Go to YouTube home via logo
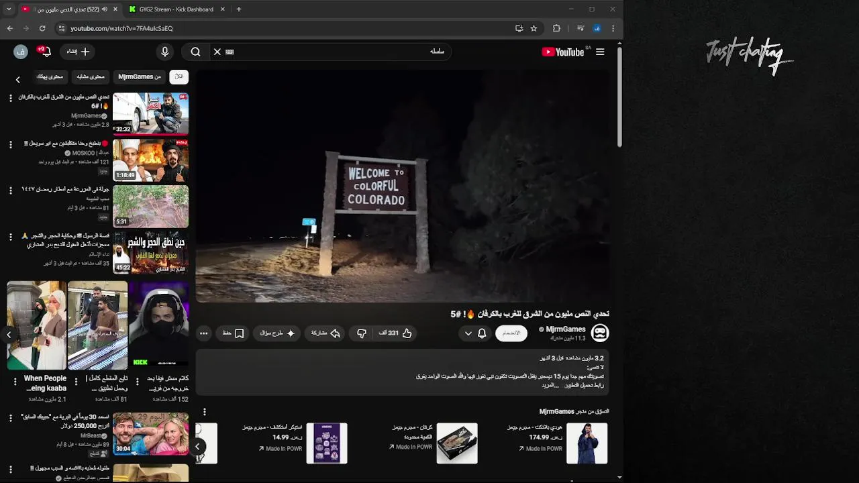 (x=563, y=52)
